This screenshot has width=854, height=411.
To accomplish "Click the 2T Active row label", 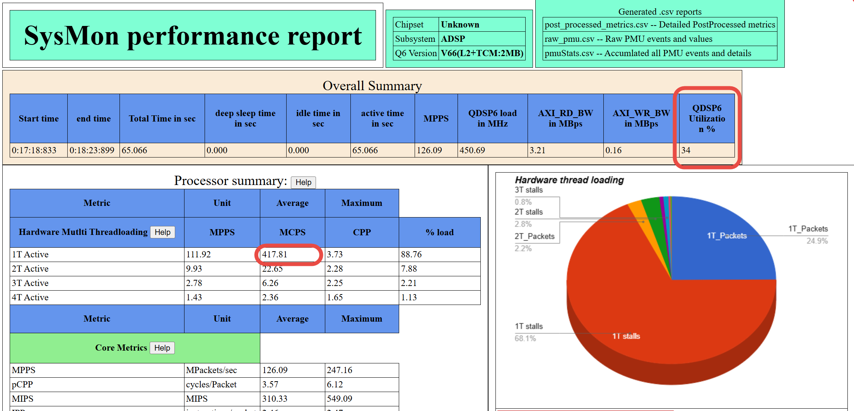I will tap(30, 269).
